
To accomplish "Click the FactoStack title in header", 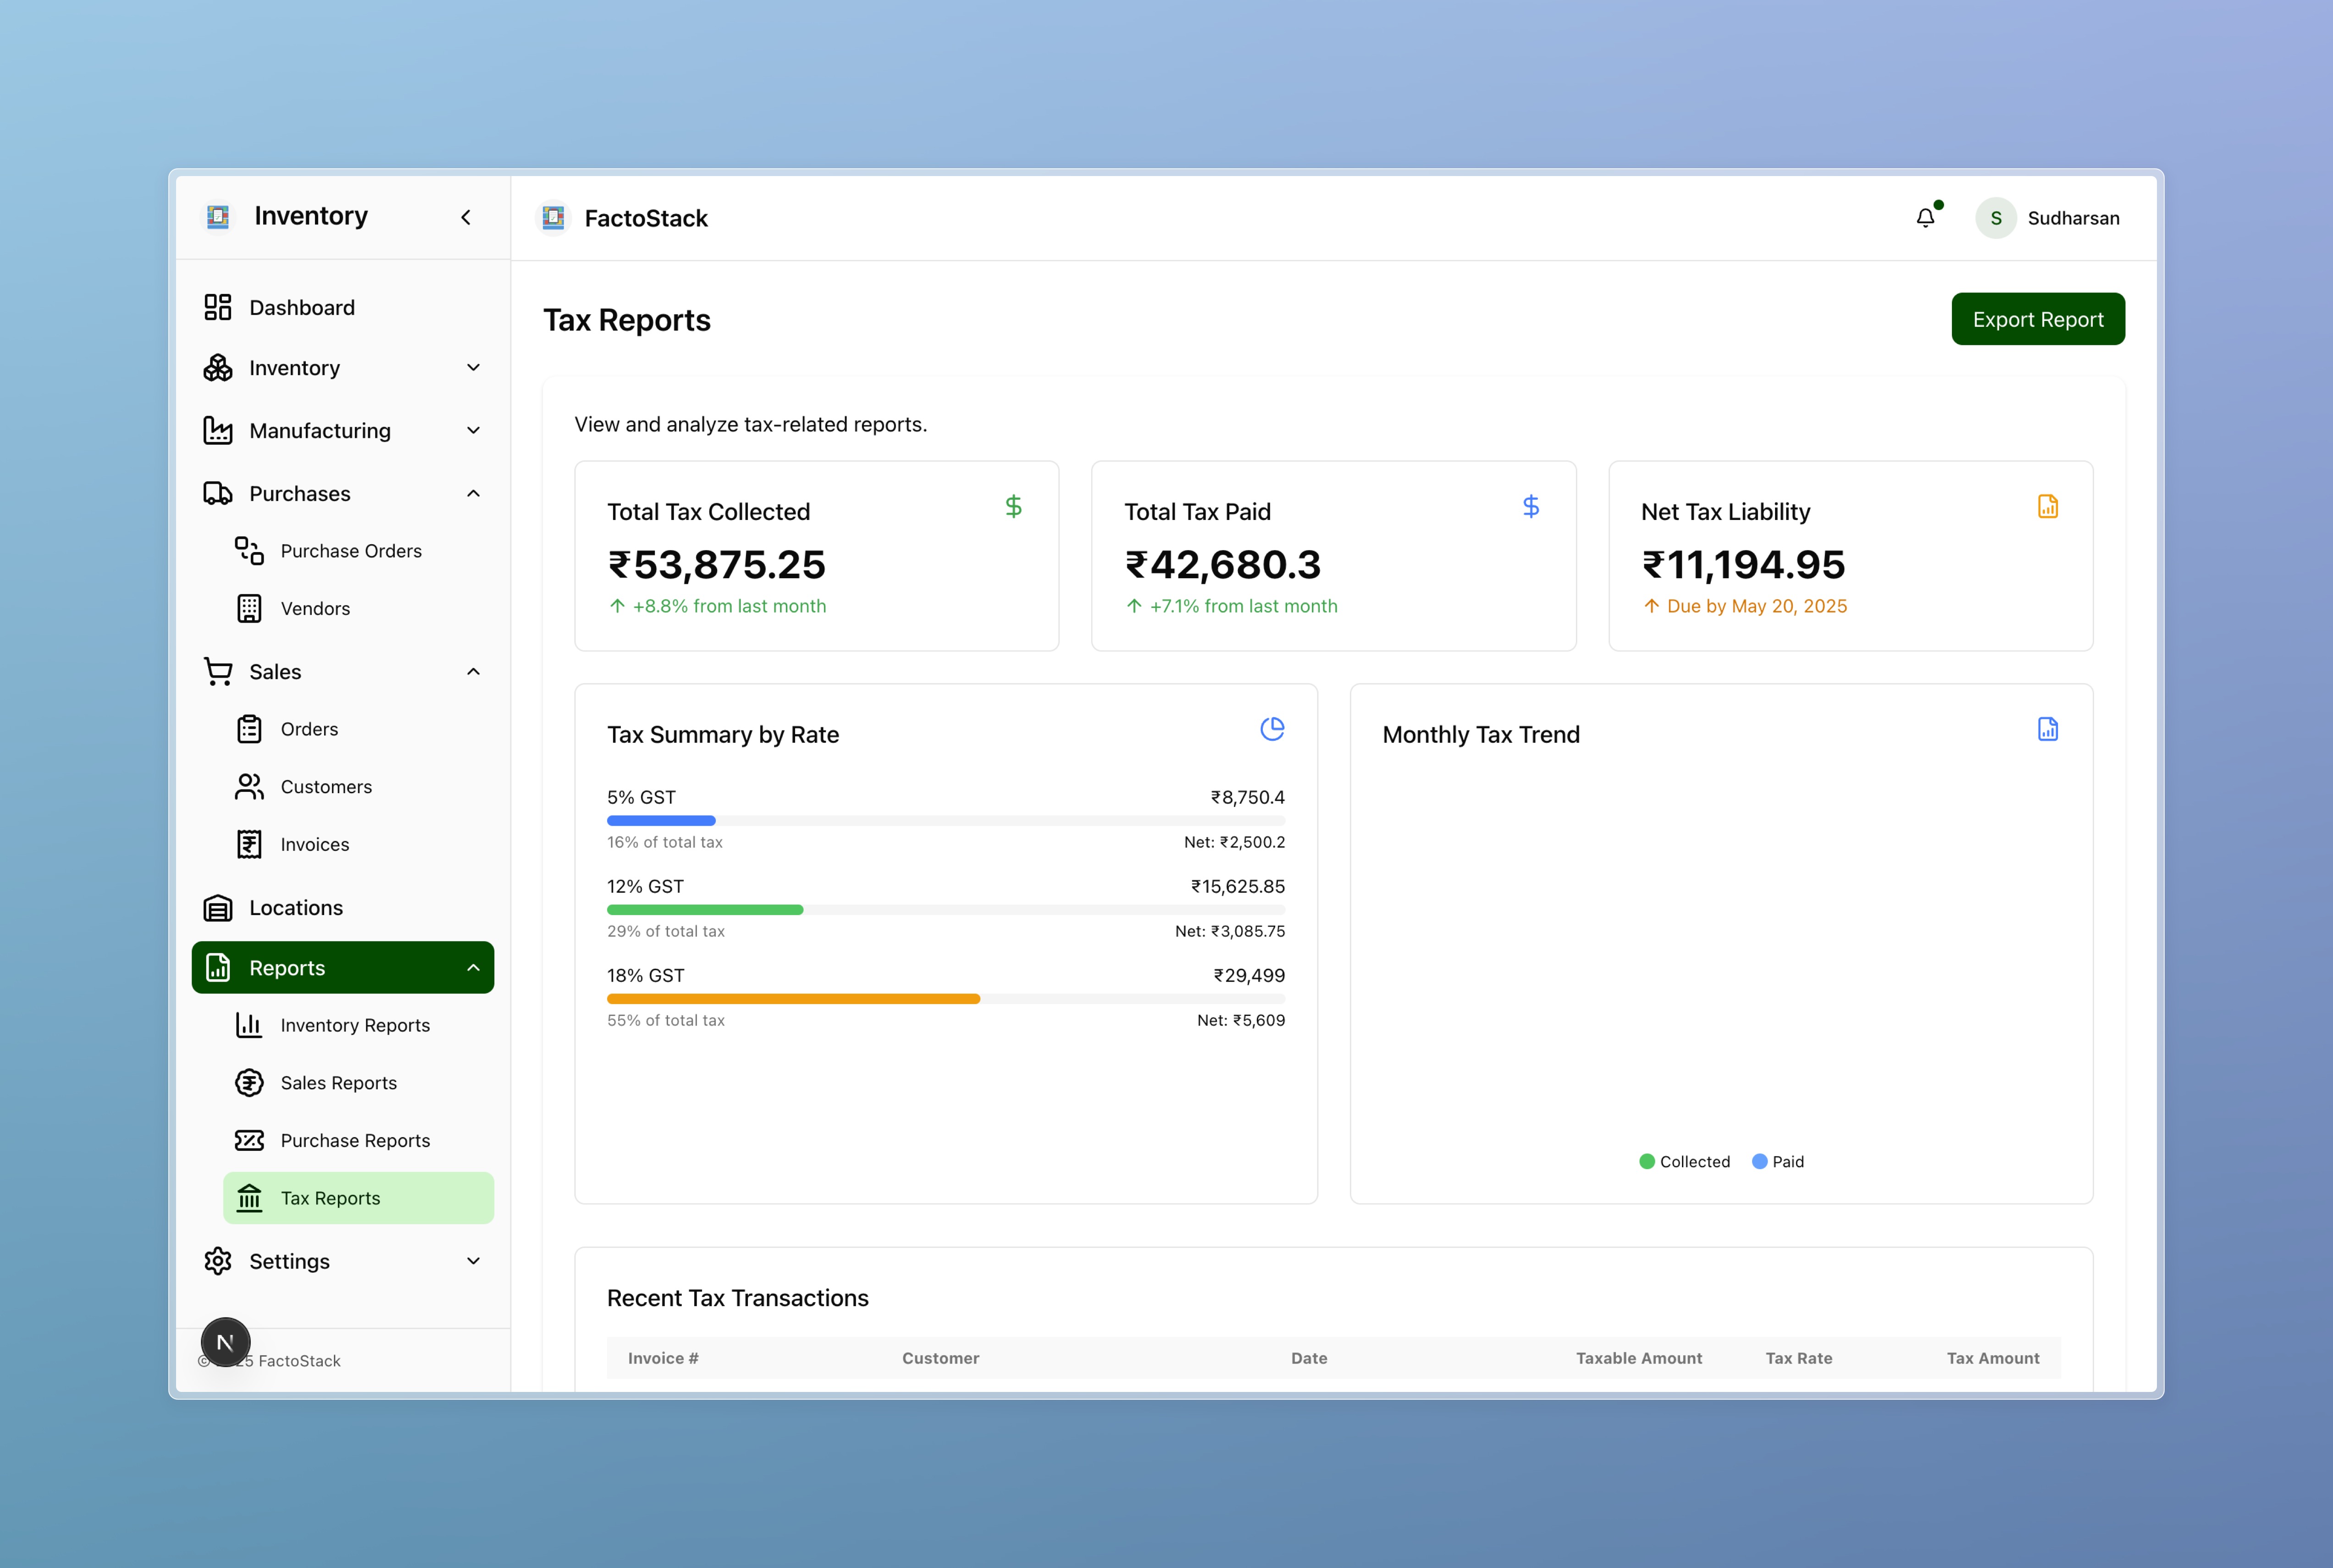I will (x=646, y=218).
